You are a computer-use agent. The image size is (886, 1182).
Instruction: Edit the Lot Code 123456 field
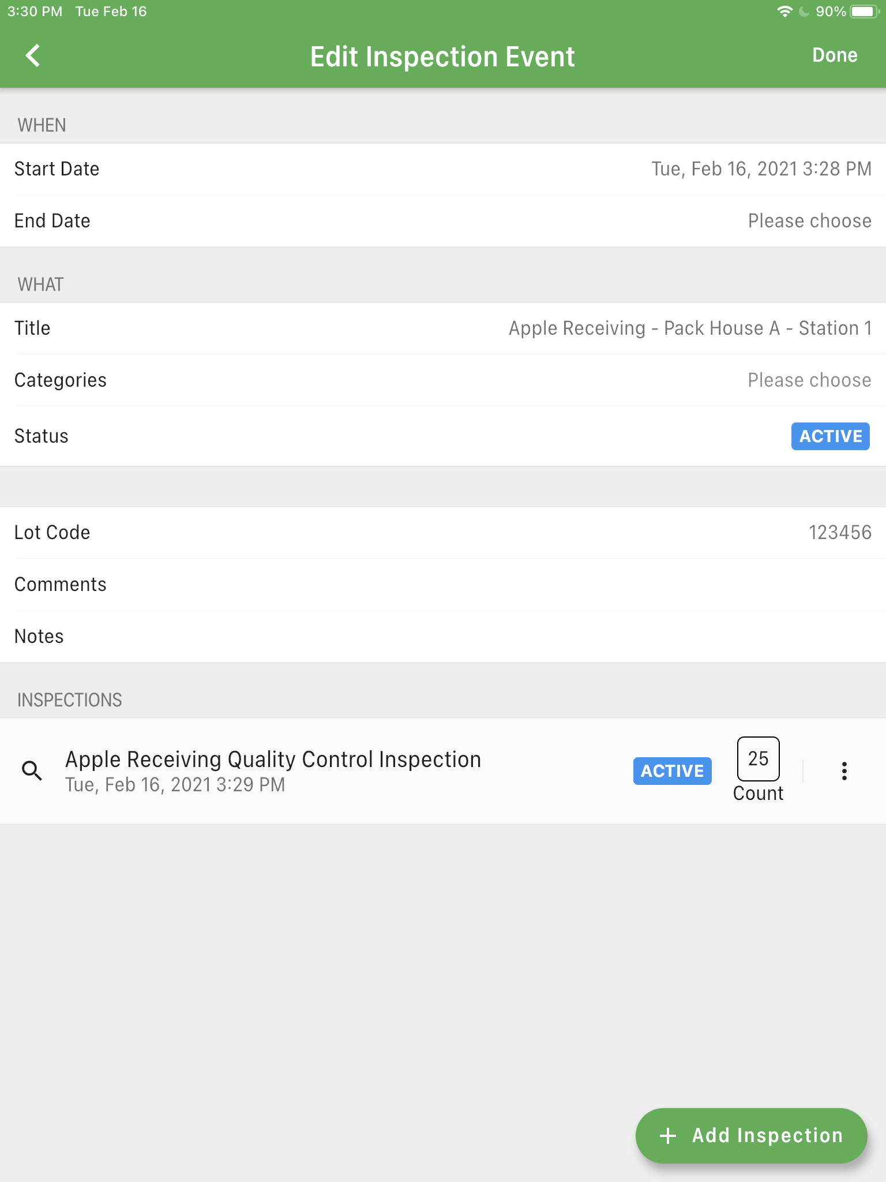tap(443, 533)
